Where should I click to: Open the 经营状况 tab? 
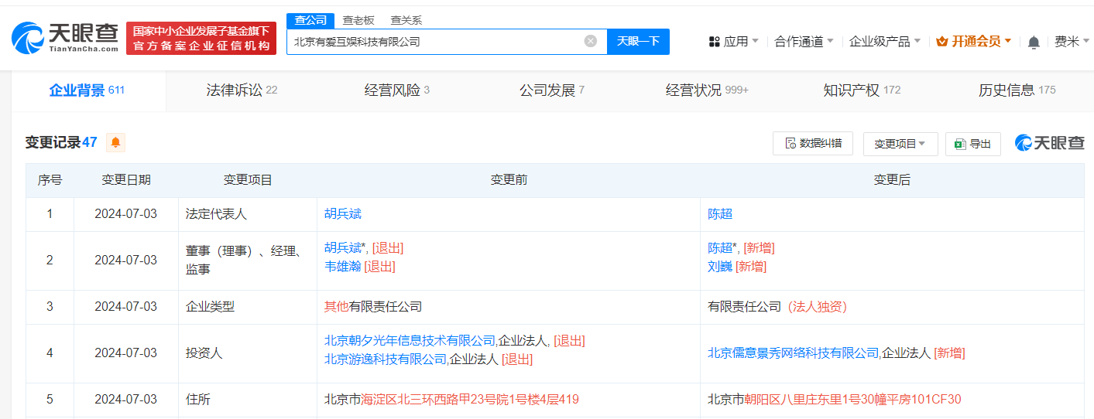(706, 90)
